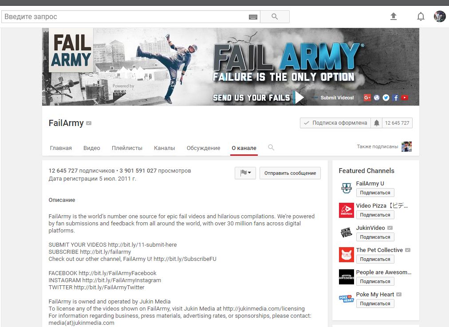The height and width of the screenshot is (327, 449).
Task: Open the JukinVideo channel logo
Action: [x=346, y=232]
